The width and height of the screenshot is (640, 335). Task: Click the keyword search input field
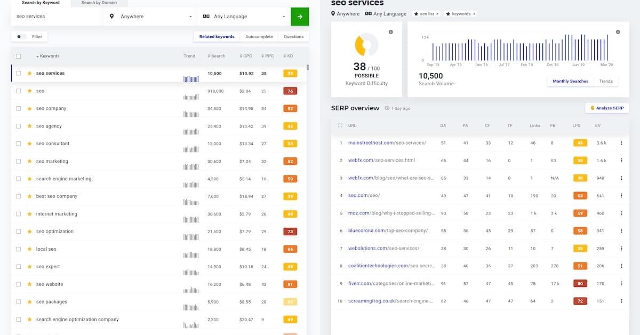[57, 17]
